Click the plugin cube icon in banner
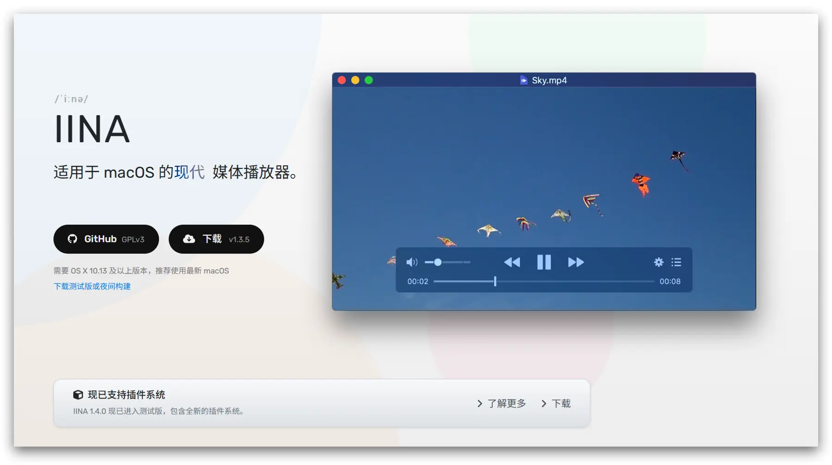The image size is (832, 465). click(78, 395)
